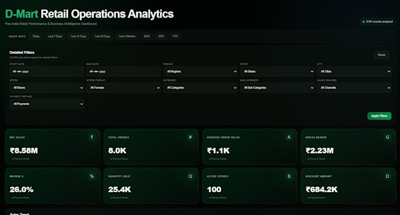Select the Last 14 Days quick filter
Viewport: 400px width, 215px height.
[78, 36]
